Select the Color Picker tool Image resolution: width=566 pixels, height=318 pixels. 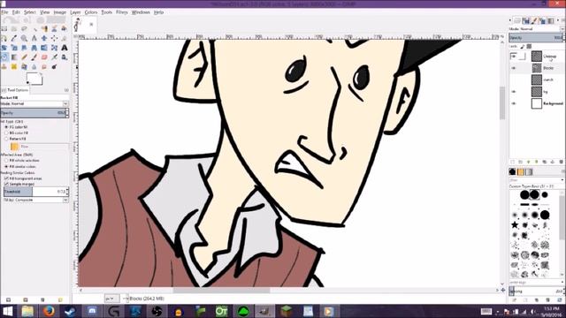tap(14, 38)
